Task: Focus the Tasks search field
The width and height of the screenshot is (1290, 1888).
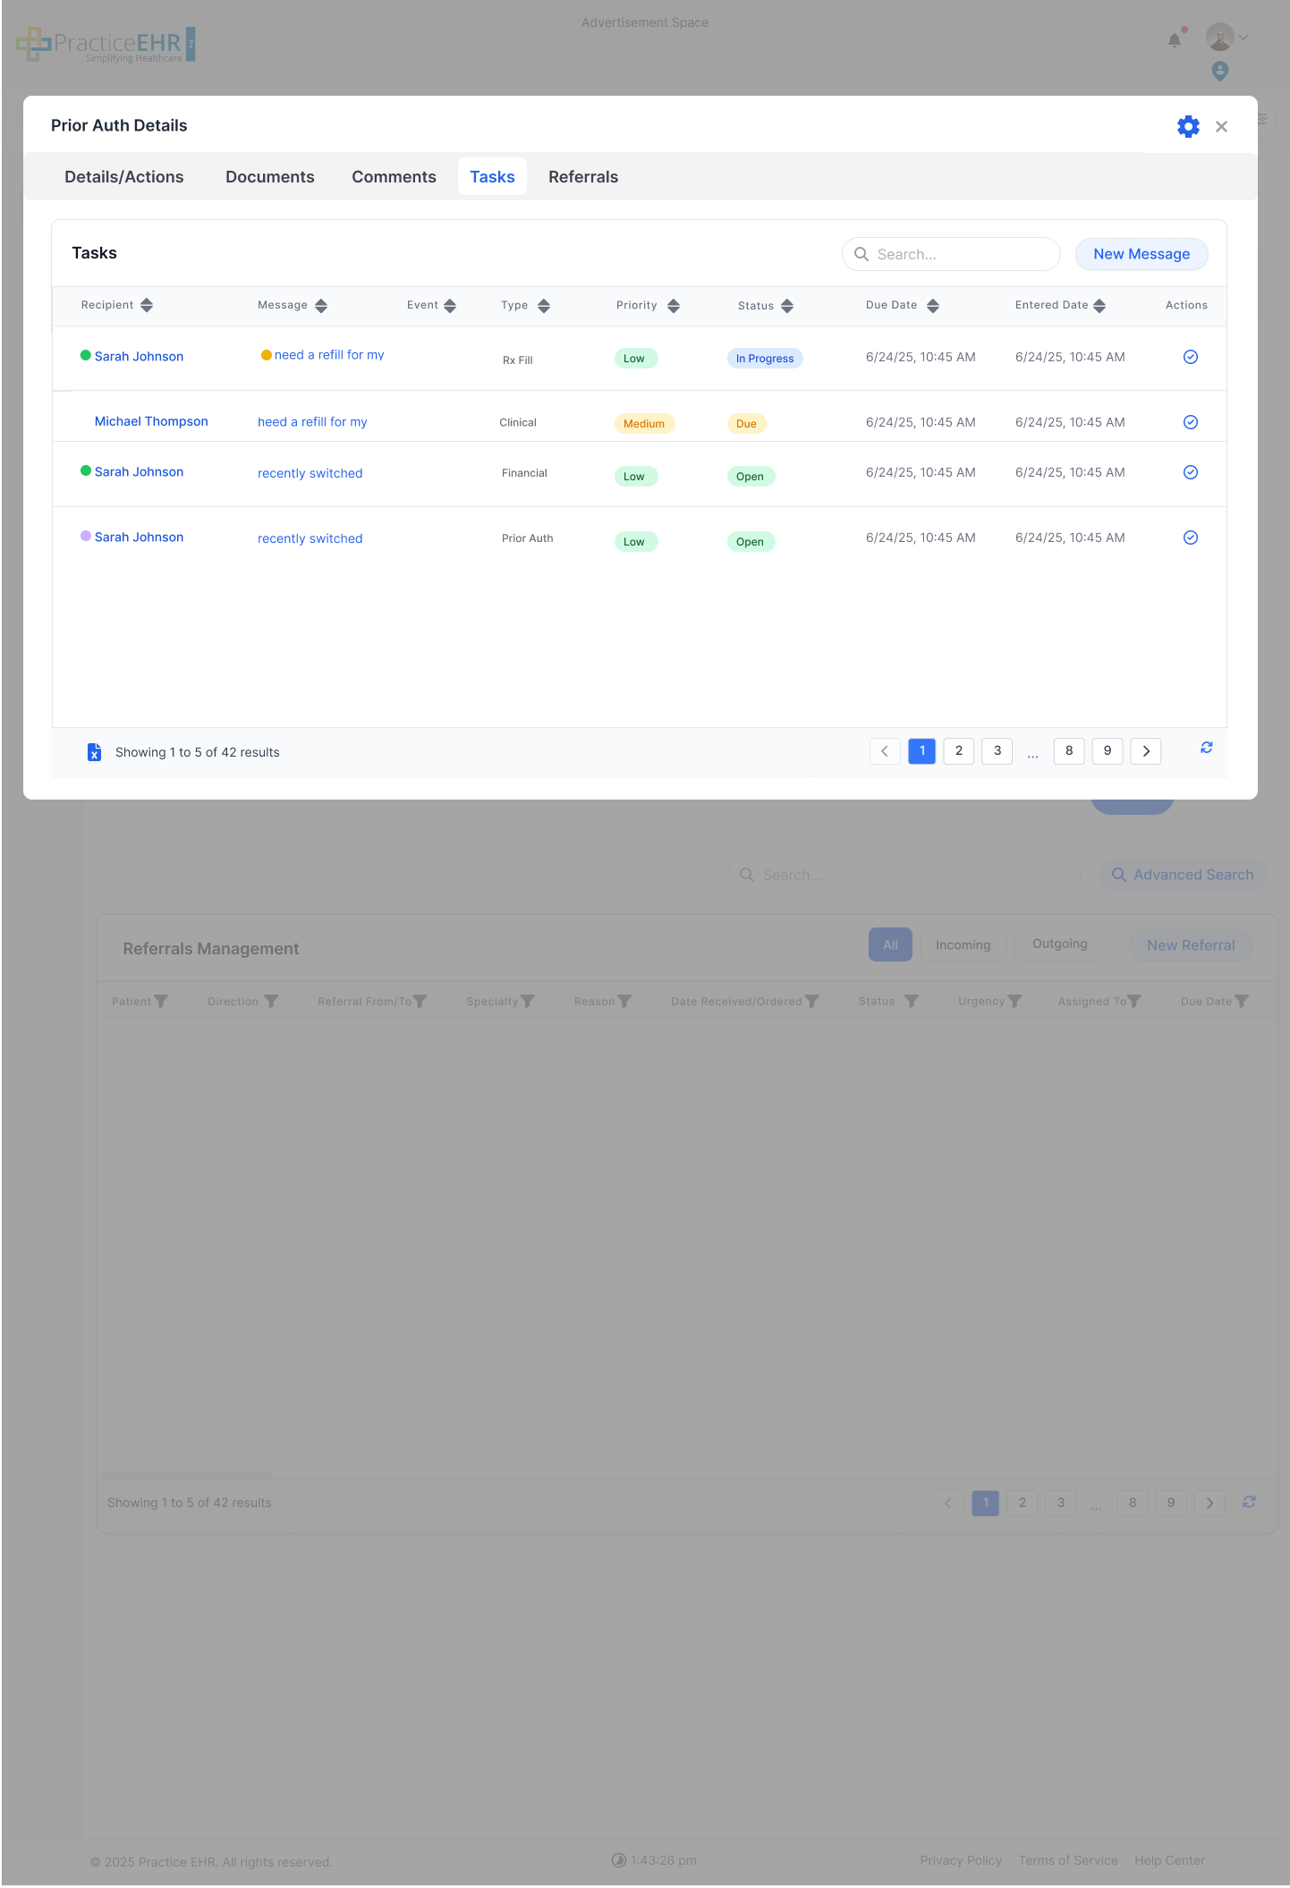Action: 951,254
